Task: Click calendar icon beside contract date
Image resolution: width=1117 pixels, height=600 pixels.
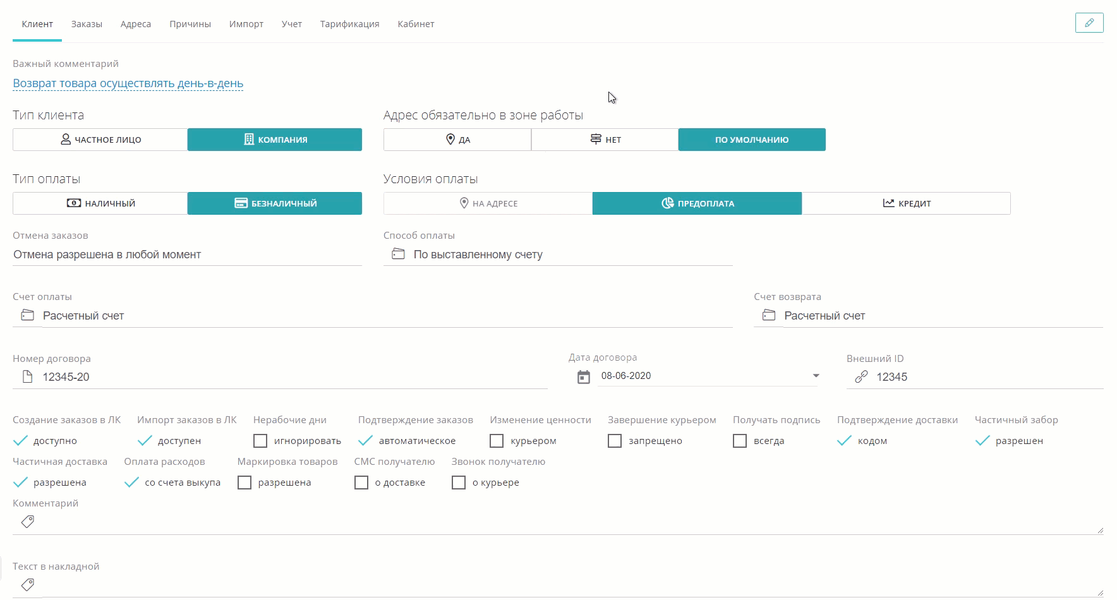Action: tap(584, 377)
